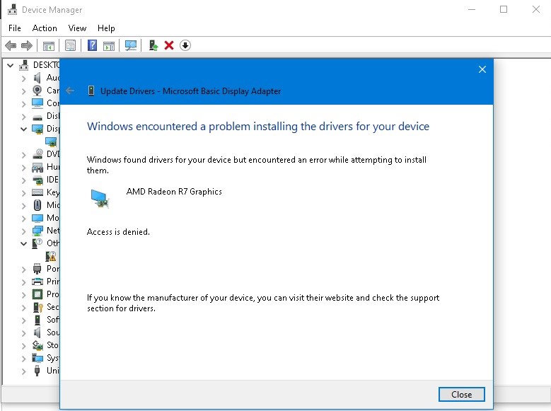Expand the IDE controllers tree node
This screenshot has width=551, height=411.
(23, 180)
